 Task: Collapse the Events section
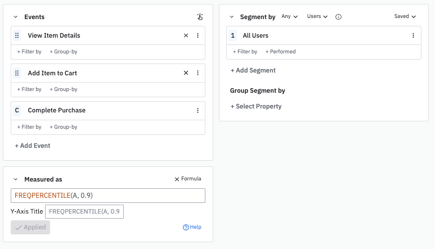(x=15, y=17)
